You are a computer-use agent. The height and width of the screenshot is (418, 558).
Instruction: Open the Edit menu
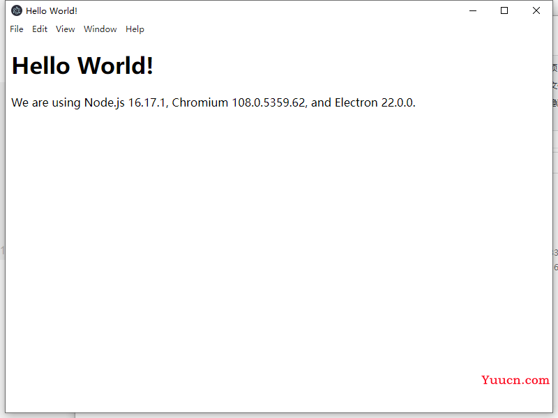coord(40,29)
